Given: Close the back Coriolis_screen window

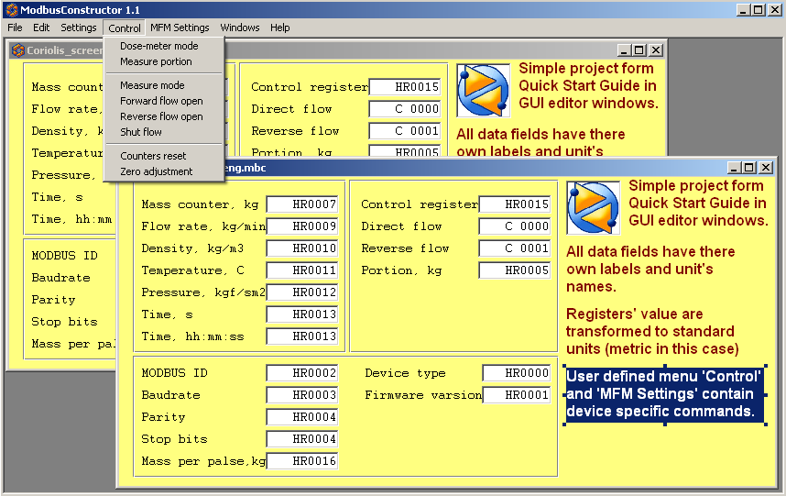Looking at the screenshot, I should pyautogui.click(x=656, y=50).
